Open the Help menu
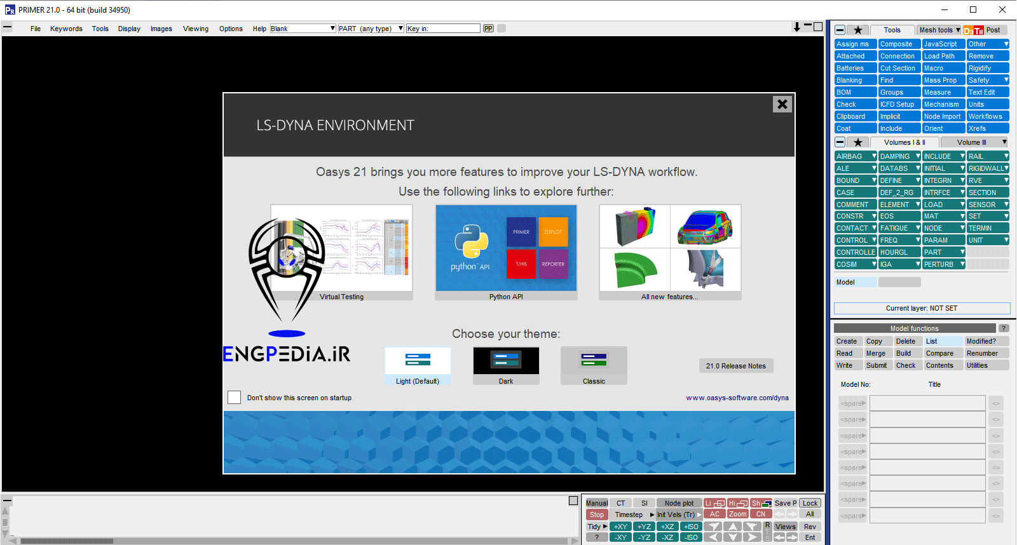1017x545 pixels. [259, 29]
